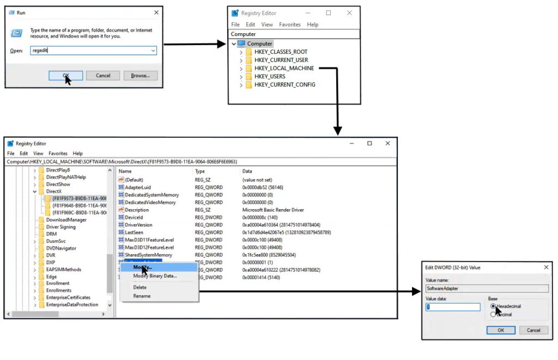Expand HKEY_CURRENT_CONFIG node
The image size is (558, 360).
point(241,85)
